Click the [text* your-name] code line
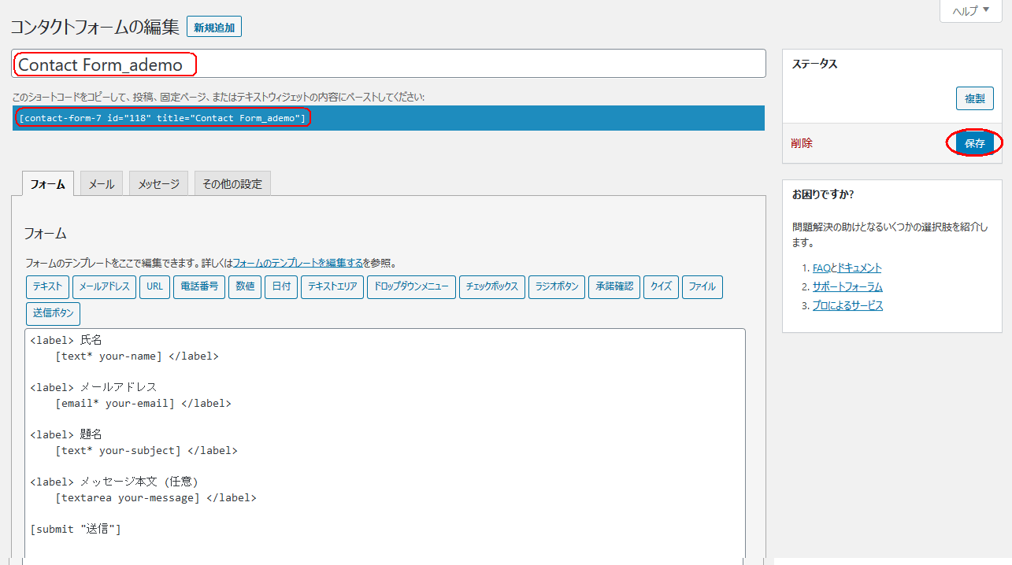1012x565 pixels. tap(137, 356)
